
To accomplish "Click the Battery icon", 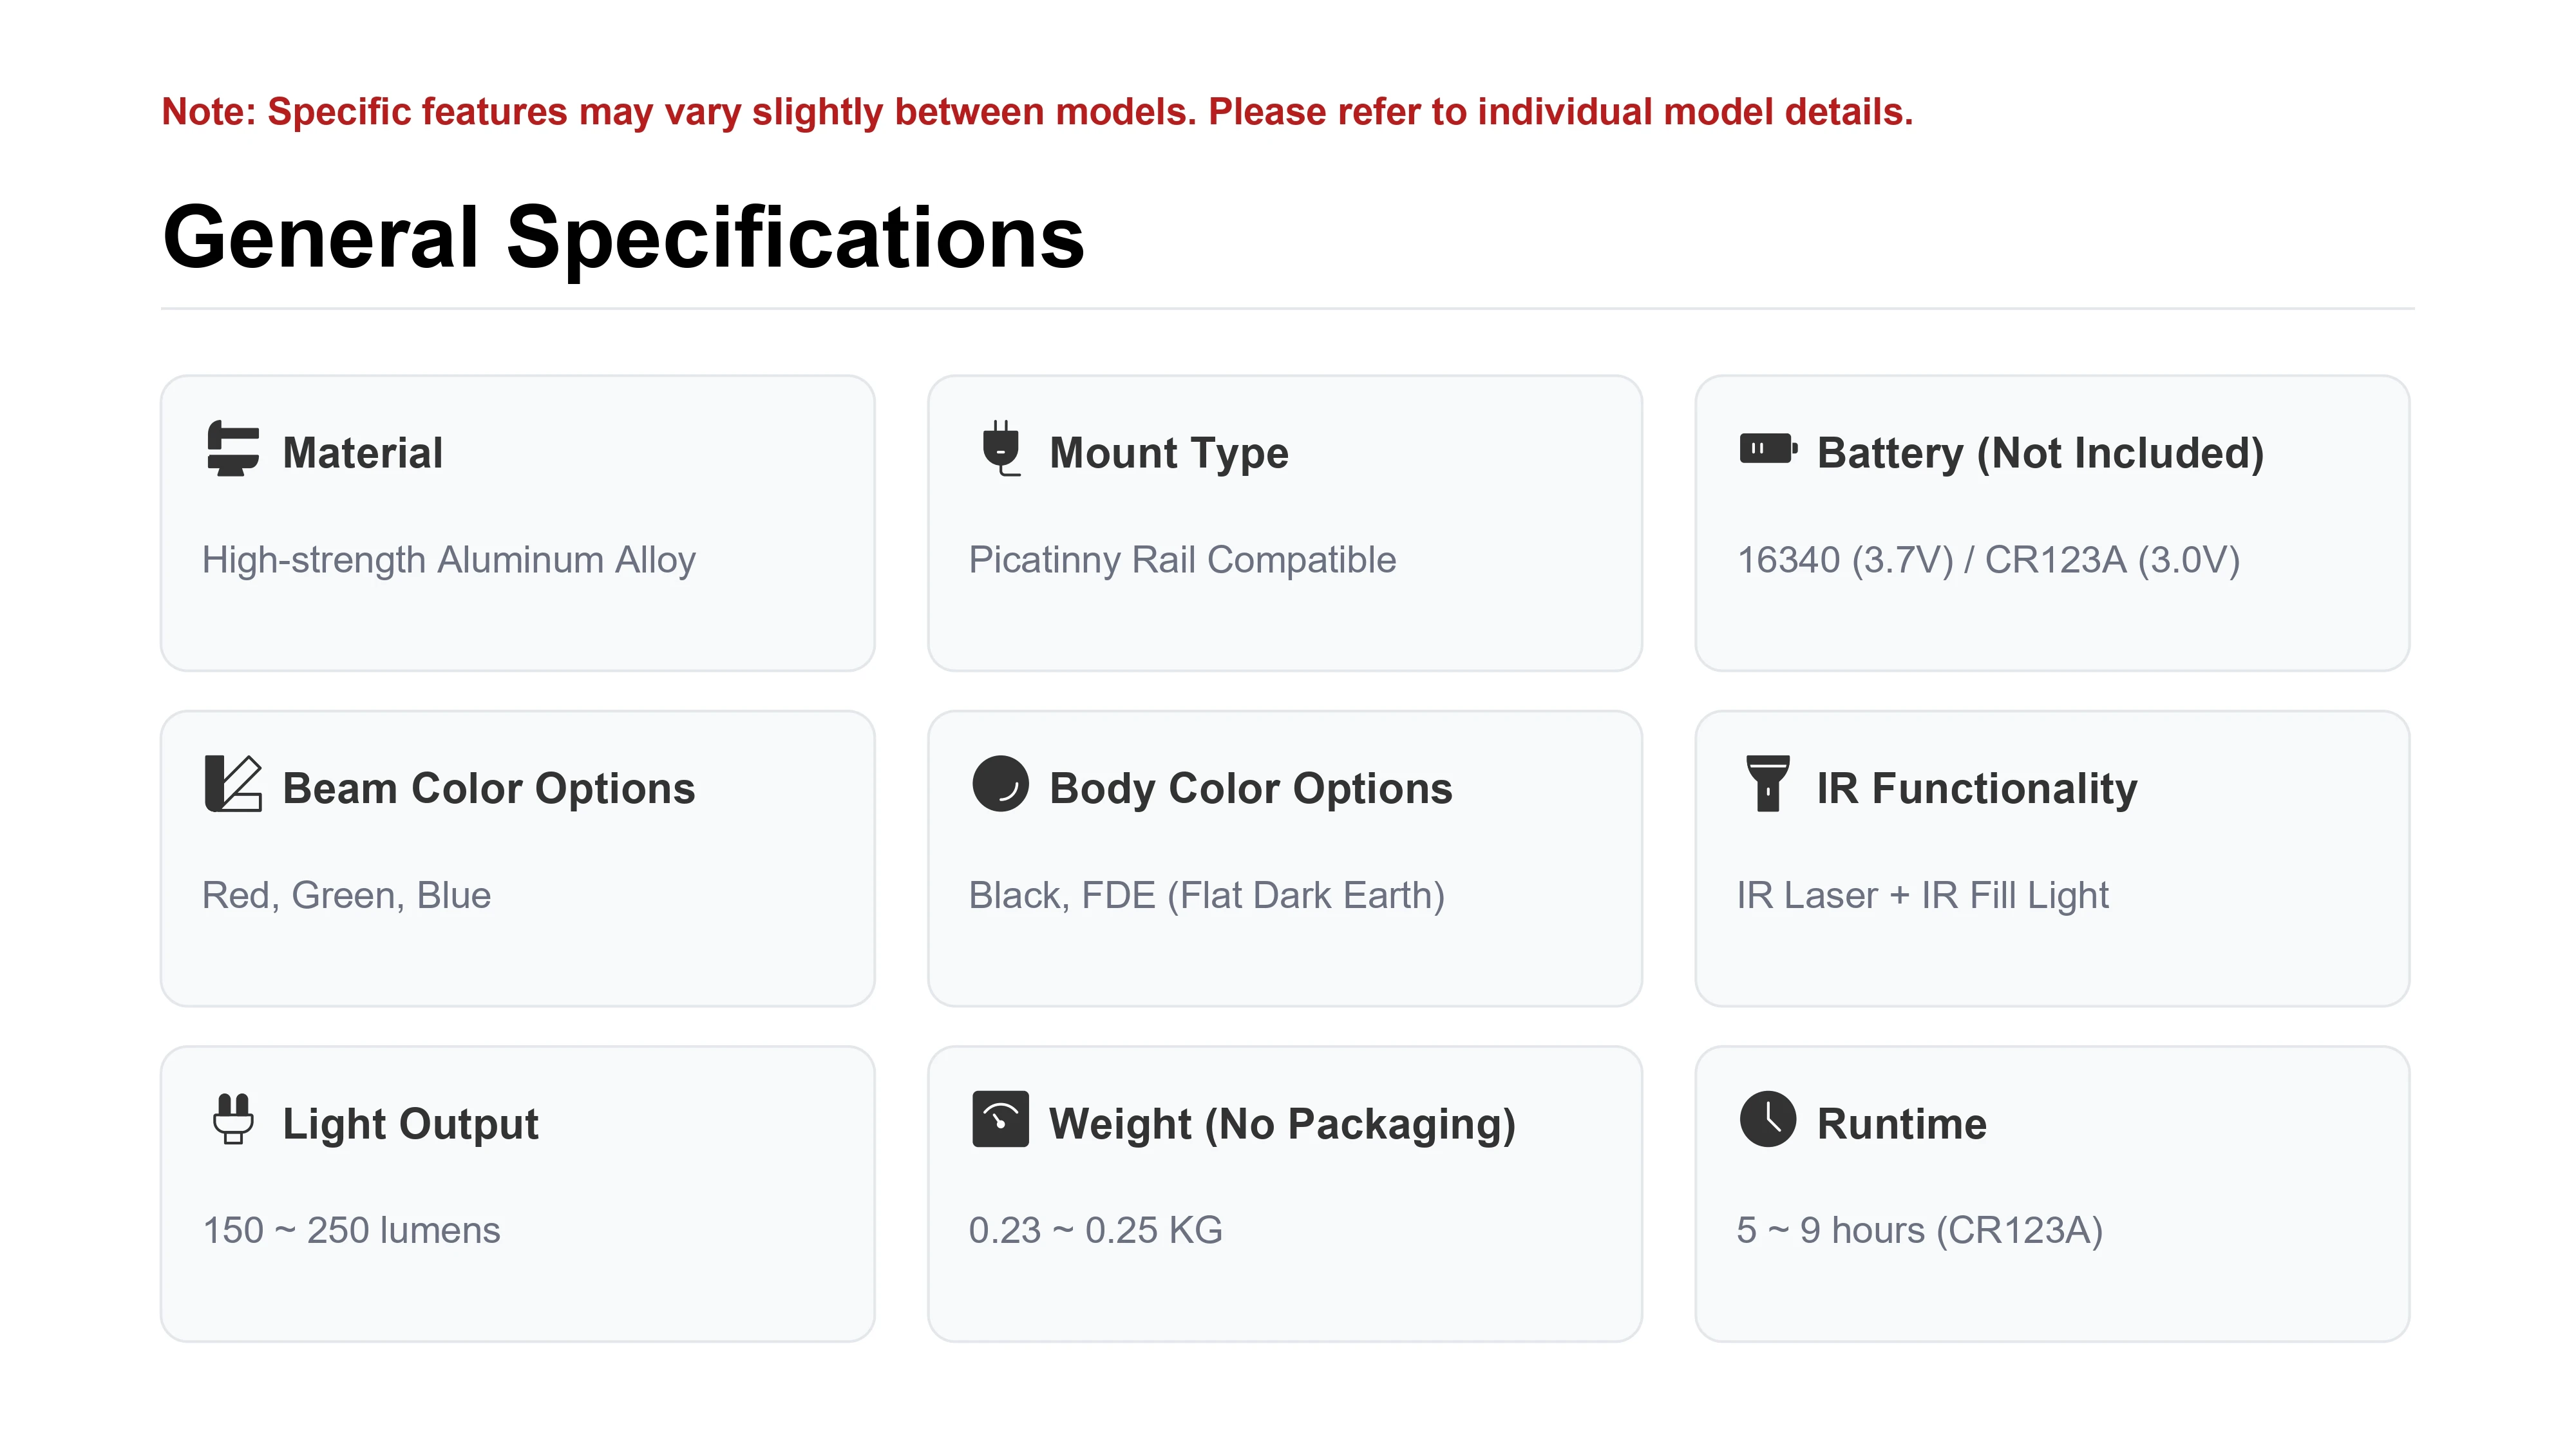I will (x=1768, y=448).
